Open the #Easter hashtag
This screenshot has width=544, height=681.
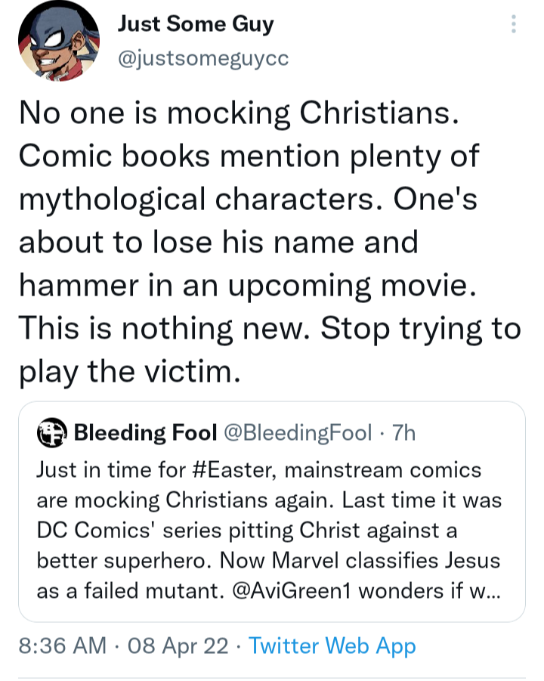coord(233,470)
